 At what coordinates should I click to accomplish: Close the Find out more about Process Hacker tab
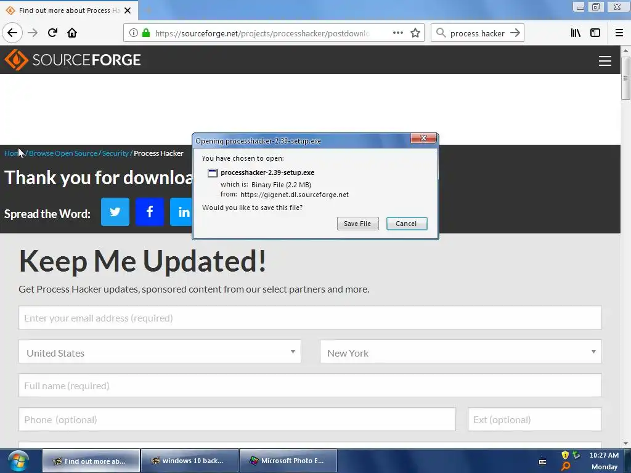tap(128, 10)
